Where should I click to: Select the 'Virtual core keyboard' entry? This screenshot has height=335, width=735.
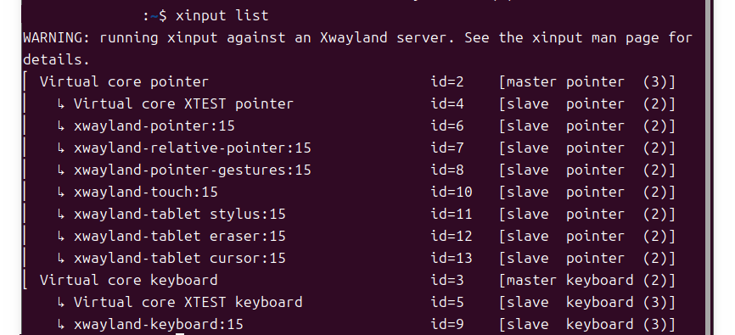click(128, 280)
